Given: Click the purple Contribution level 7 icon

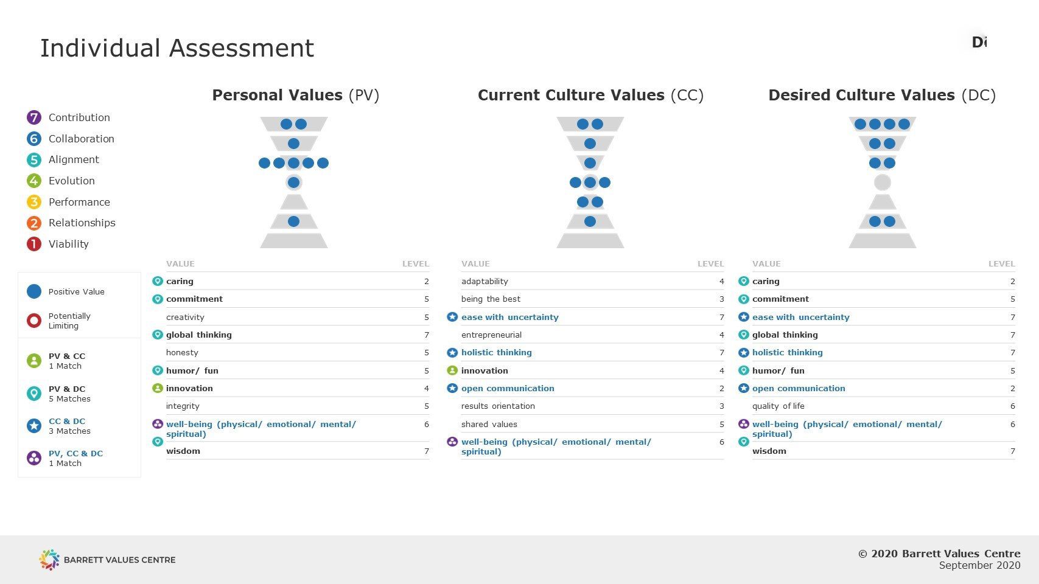Looking at the screenshot, I should click(34, 117).
